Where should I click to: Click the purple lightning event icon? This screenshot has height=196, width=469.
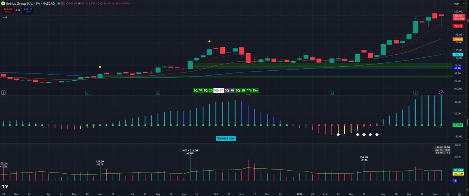(440, 93)
